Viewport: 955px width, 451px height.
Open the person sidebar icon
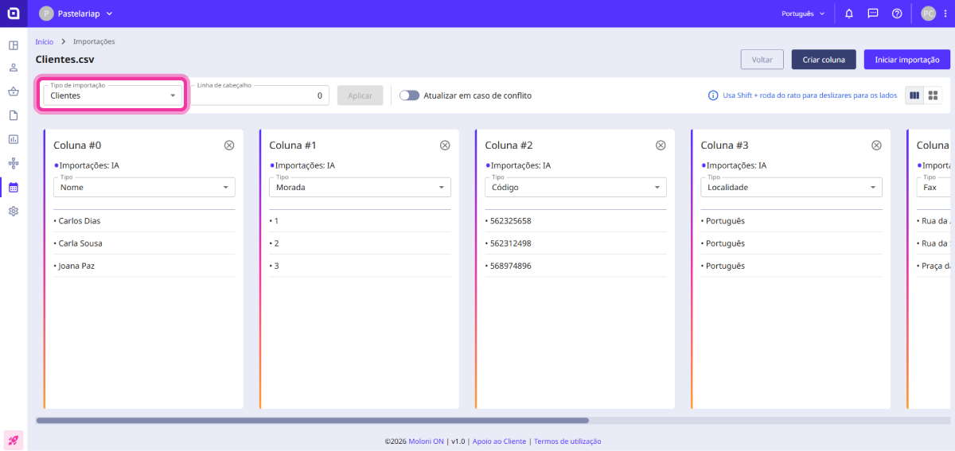coord(14,68)
